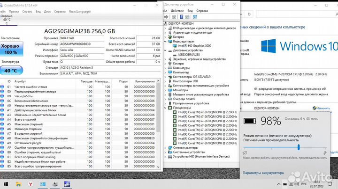Screen dimensions: 338x189
Task: Click the 40 °C temperature button
Action: click(x=11, y=71)
